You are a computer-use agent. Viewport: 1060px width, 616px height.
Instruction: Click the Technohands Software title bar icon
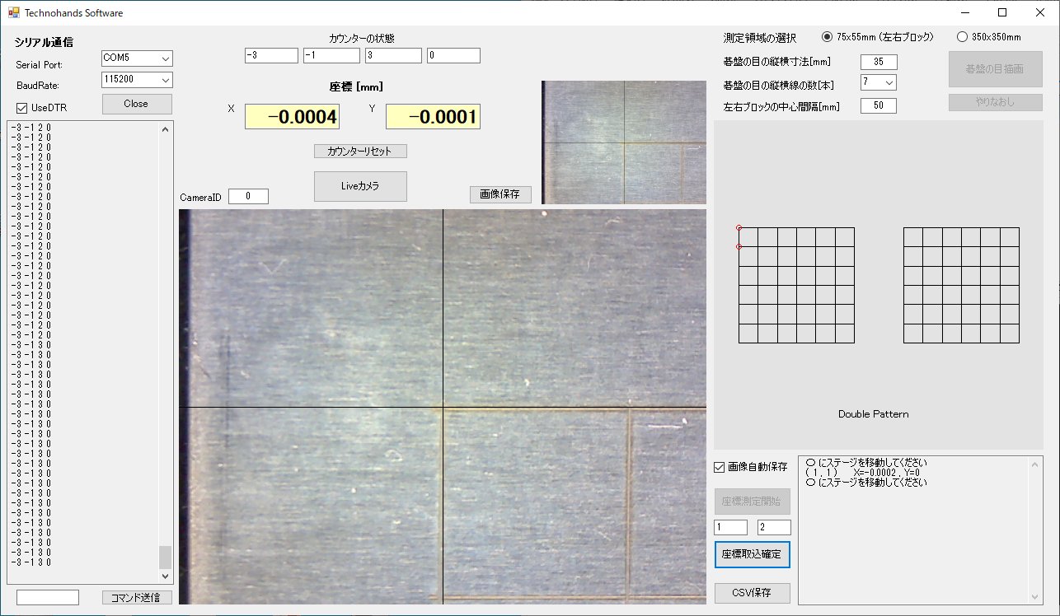pos(13,12)
